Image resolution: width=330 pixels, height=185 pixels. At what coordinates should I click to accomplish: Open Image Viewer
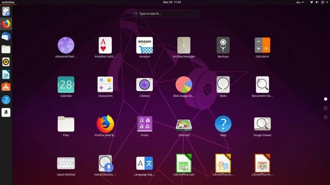point(263,124)
